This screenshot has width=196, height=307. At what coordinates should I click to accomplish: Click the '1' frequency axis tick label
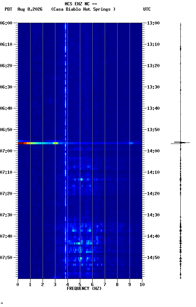coord(30,285)
